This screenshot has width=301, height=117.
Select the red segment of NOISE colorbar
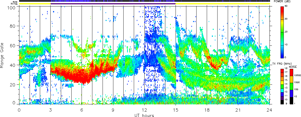coord(292,72)
